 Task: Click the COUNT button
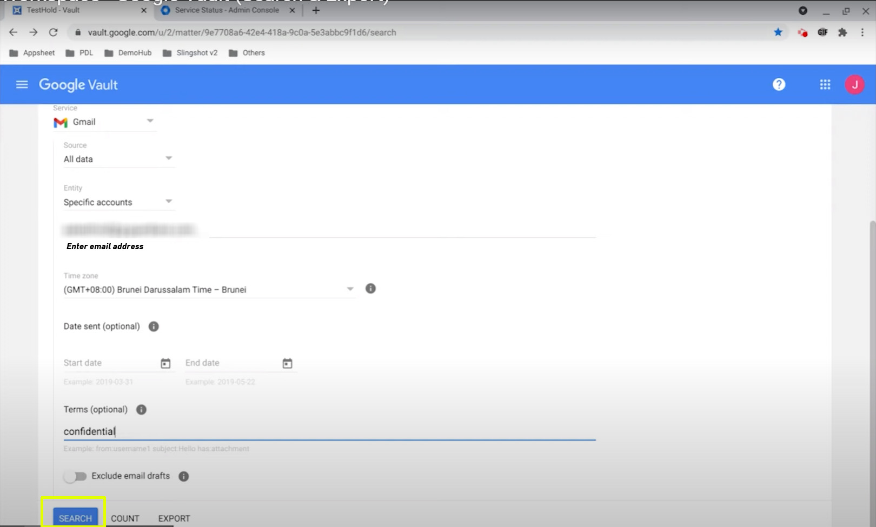125,518
